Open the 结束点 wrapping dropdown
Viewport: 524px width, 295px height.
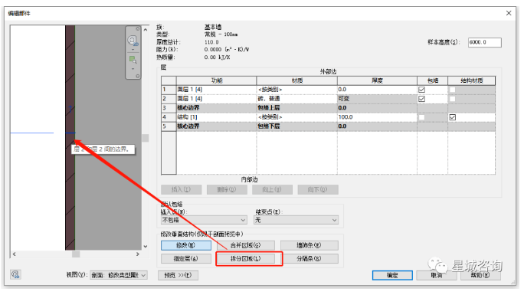click(x=296, y=220)
